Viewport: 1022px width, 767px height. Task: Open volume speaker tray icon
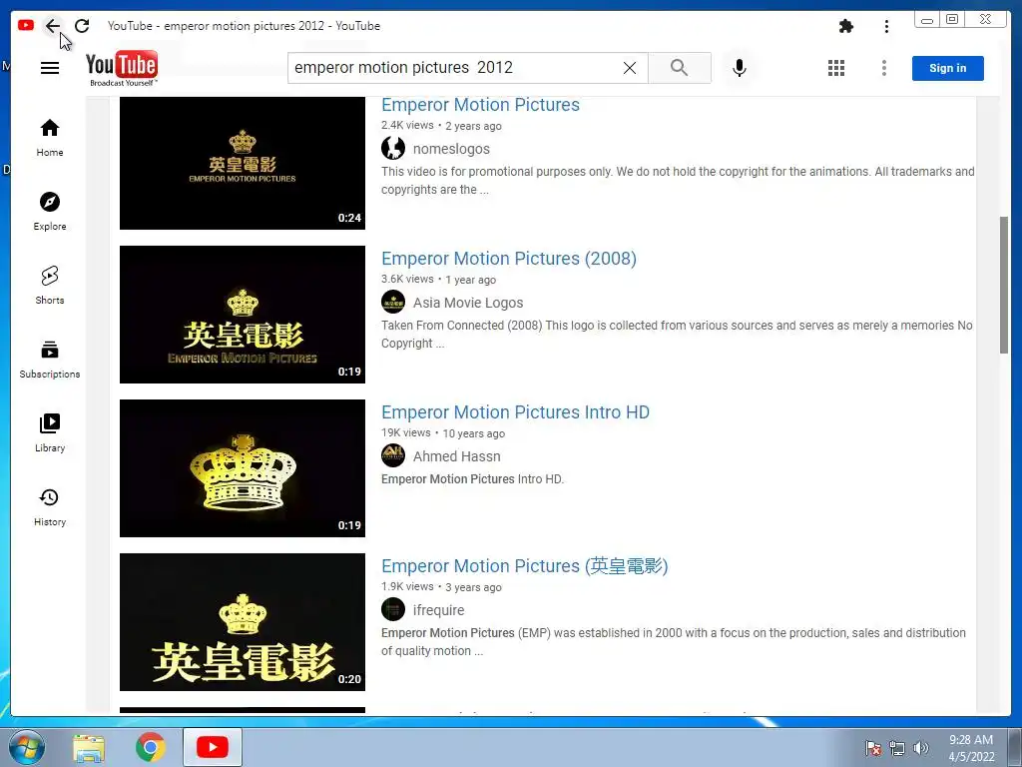click(921, 748)
